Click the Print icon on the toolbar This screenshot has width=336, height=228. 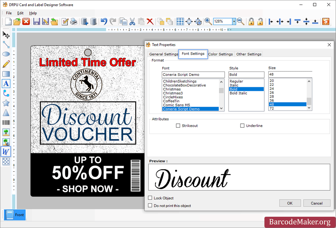(x=73, y=21)
